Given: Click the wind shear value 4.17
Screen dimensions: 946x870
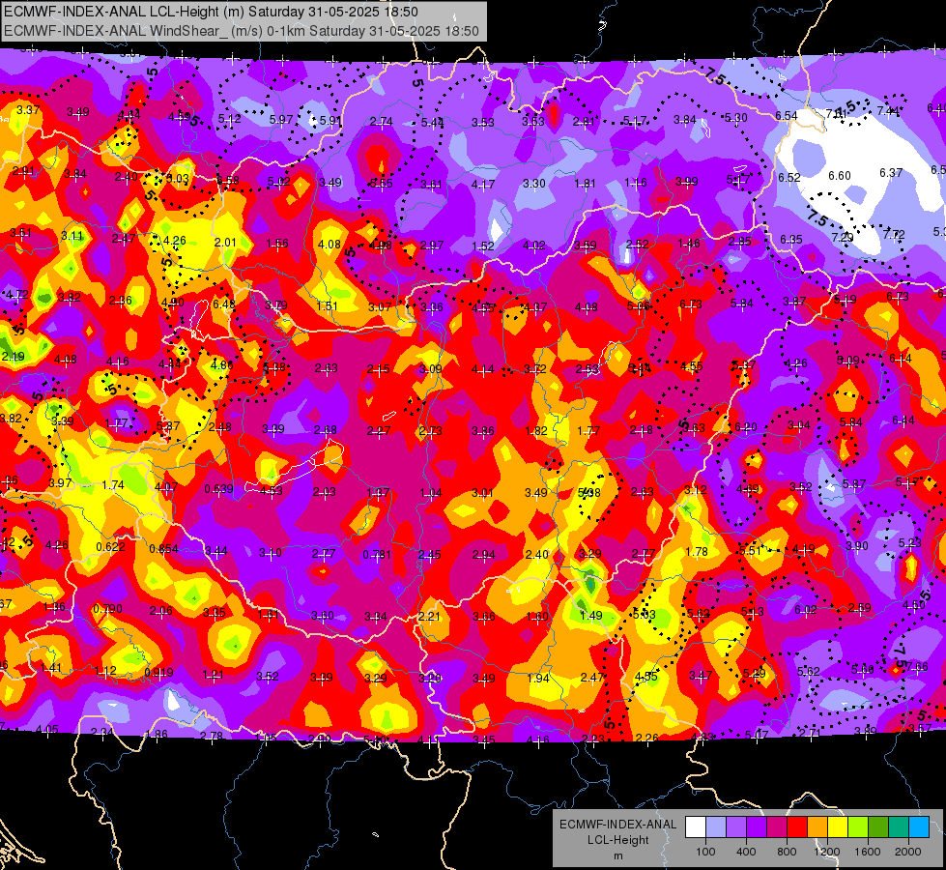Looking at the screenshot, I should tap(482, 184).
